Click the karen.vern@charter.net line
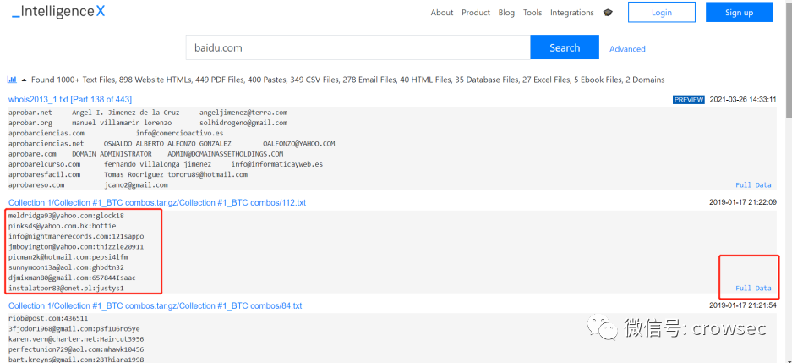The height and width of the screenshot is (363, 792). tap(76, 339)
